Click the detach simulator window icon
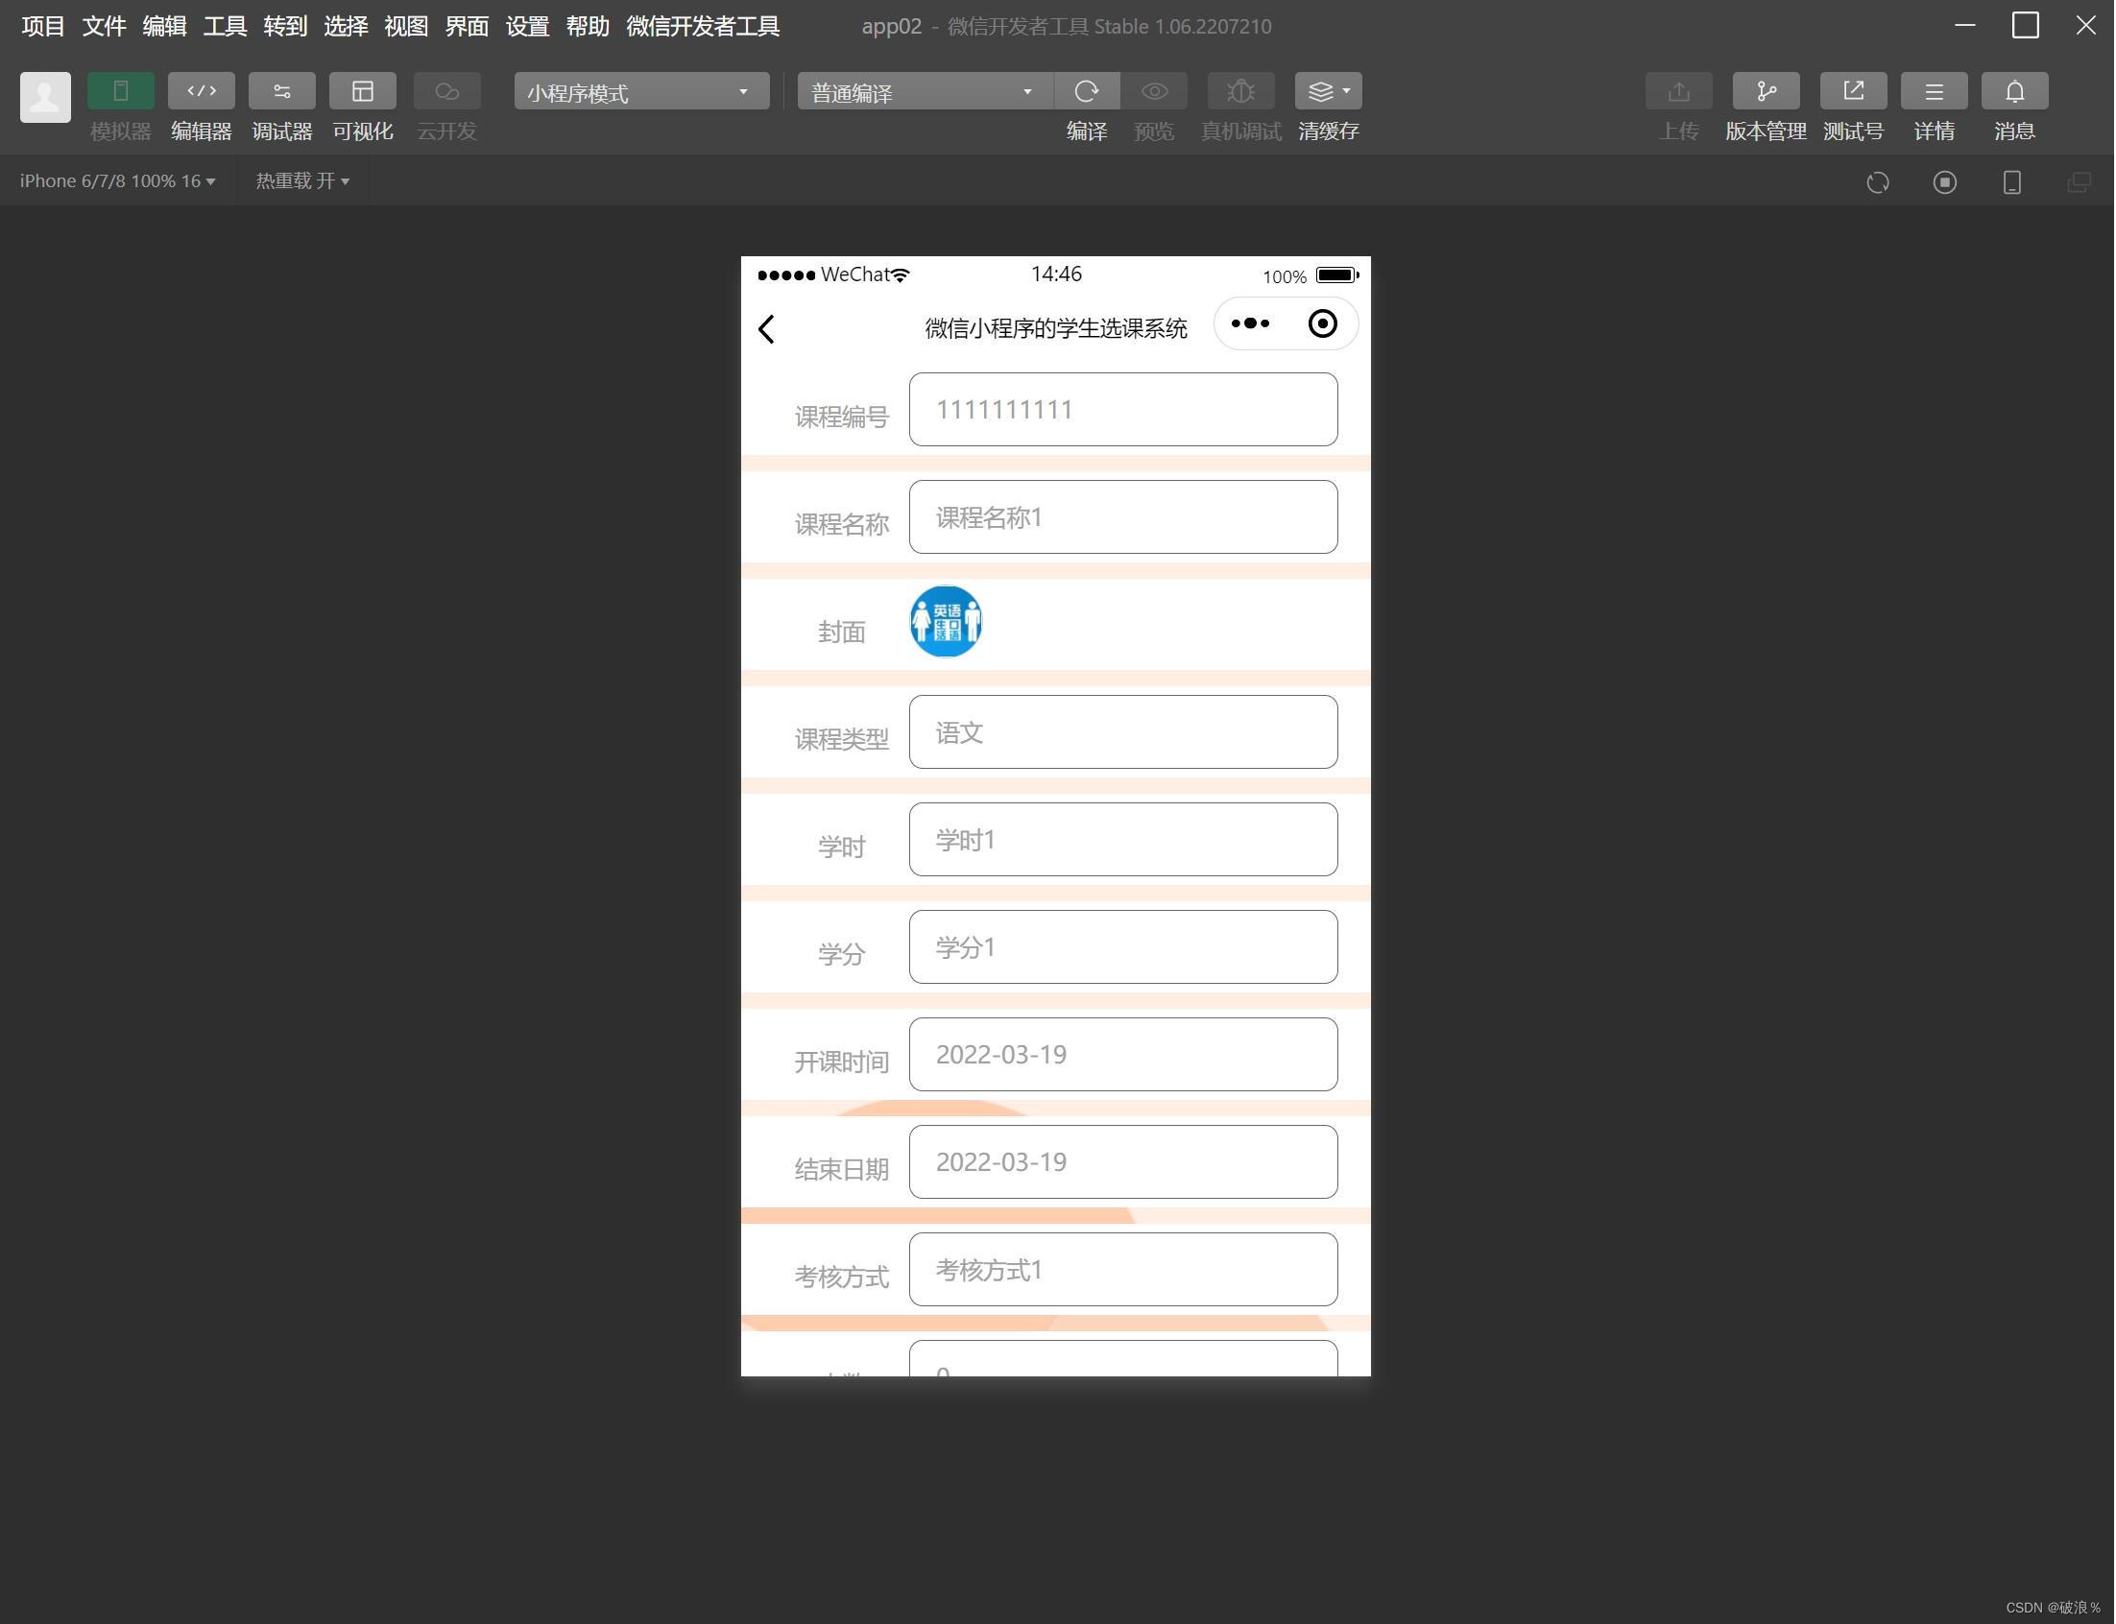 [2080, 182]
